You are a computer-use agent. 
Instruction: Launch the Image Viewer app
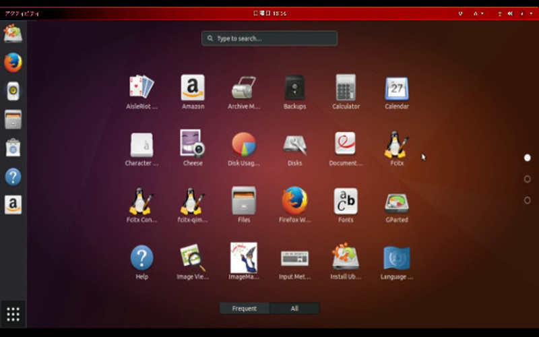(193, 262)
